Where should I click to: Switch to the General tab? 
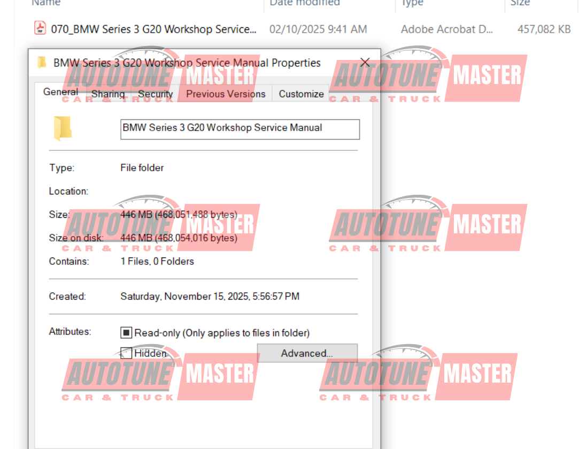click(60, 92)
